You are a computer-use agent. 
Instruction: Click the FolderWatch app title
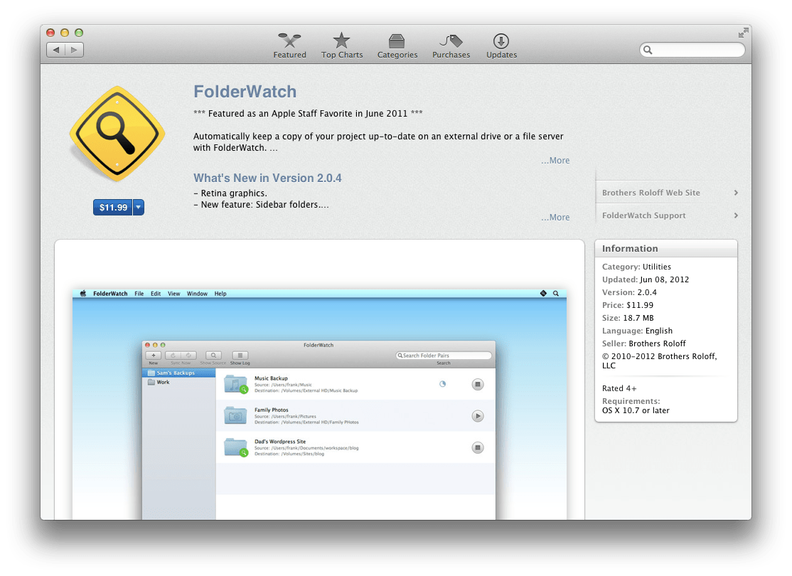point(245,92)
